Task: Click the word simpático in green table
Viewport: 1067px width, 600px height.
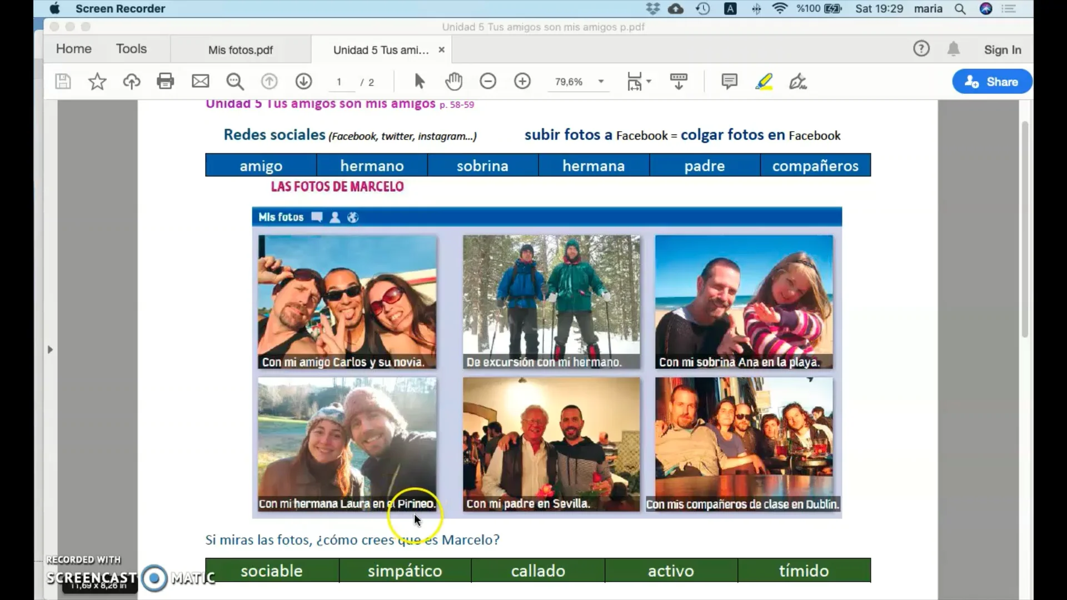Action: point(405,571)
